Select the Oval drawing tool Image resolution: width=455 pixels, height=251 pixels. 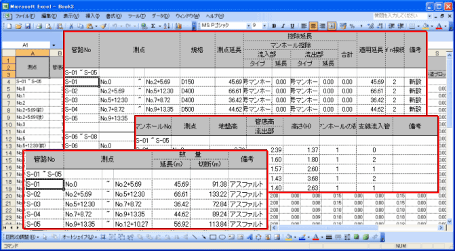pos(222,237)
